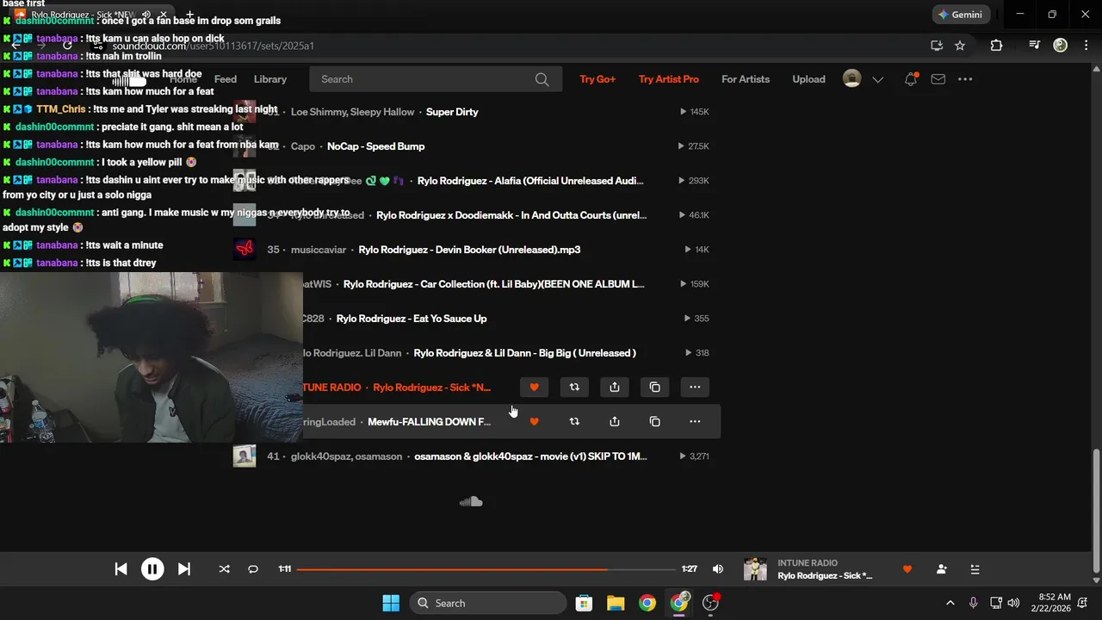Open Try Go+ link

597,79
